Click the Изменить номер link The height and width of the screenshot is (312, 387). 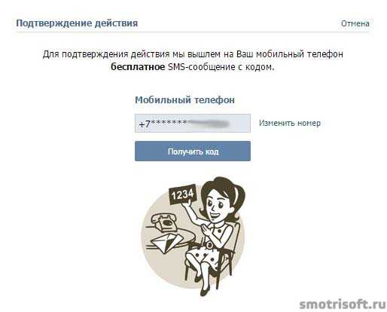click(x=290, y=123)
